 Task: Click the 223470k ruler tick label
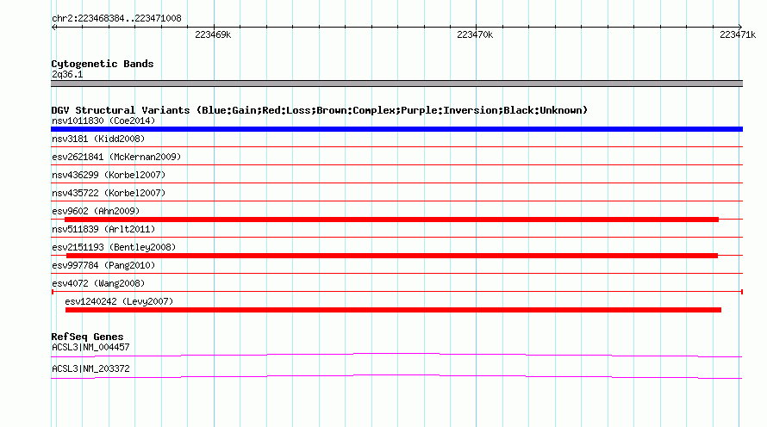coord(475,34)
